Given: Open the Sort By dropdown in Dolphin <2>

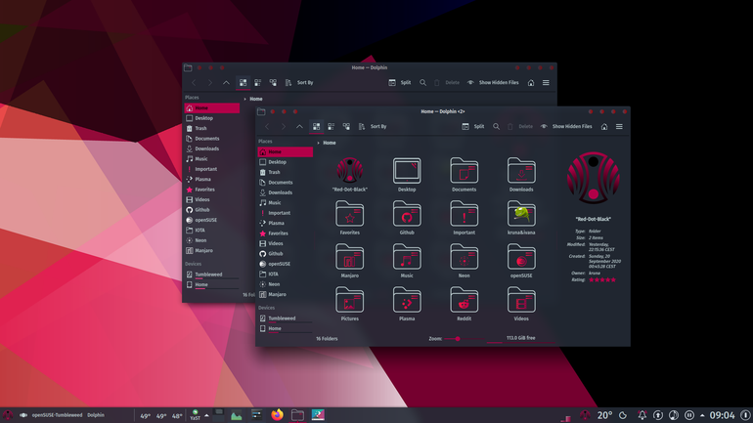Looking at the screenshot, I should (x=373, y=127).
